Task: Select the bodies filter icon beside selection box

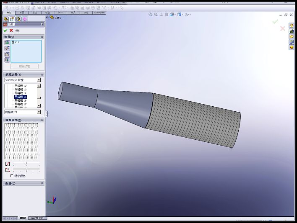Action: pos(7,54)
